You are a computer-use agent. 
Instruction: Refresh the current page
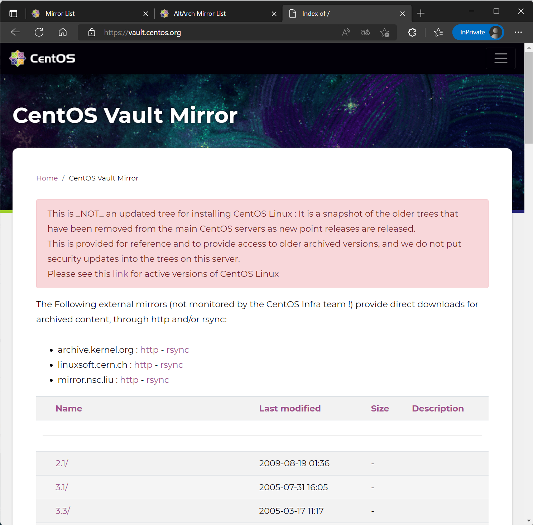point(39,32)
